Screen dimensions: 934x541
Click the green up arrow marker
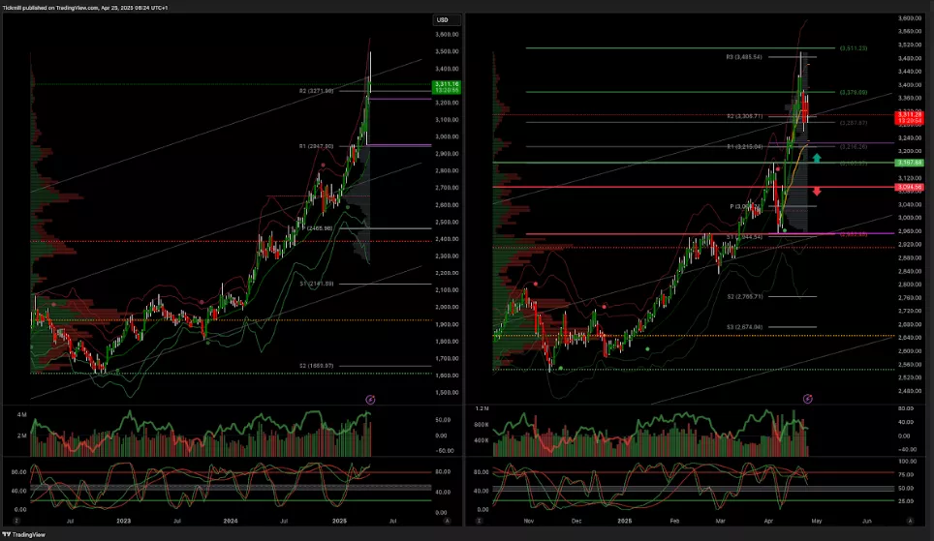click(x=818, y=157)
